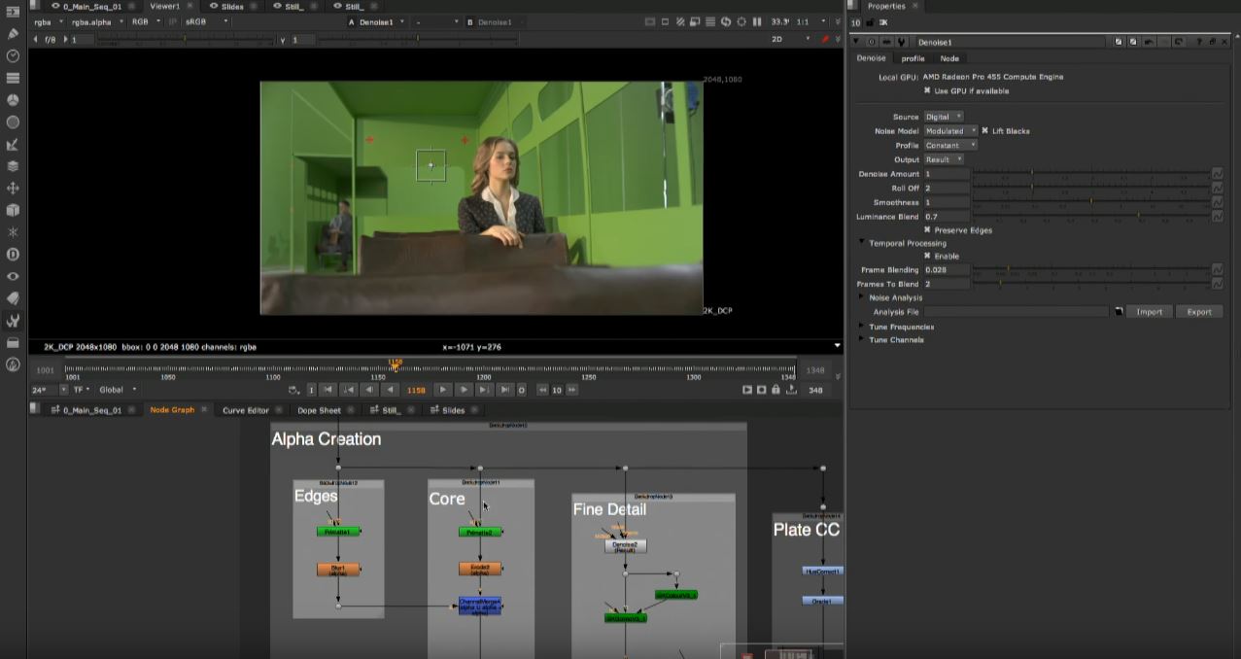
Task: Open Denoise Amount animation curve menu icon
Action: click(x=1217, y=174)
